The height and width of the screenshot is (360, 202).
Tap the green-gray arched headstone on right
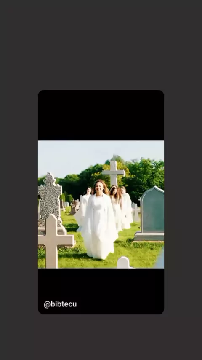pyautogui.click(x=150, y=214)
